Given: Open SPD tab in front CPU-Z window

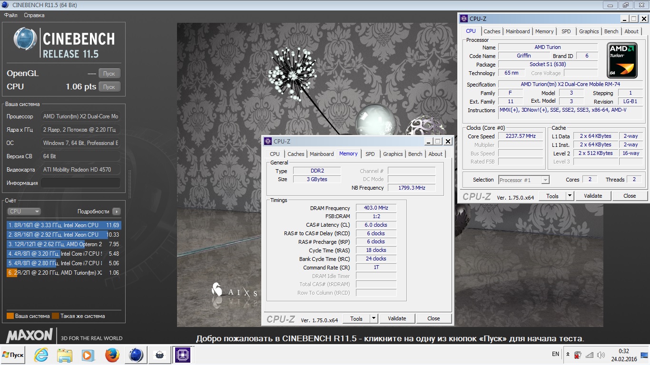Looking at the screenshot, I should 370,154.
